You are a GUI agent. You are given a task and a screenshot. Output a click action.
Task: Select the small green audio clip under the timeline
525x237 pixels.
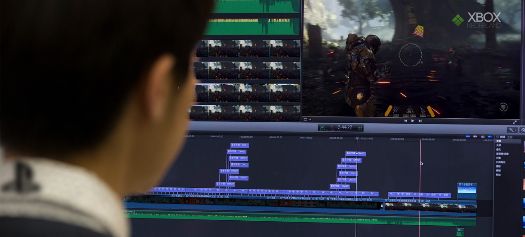click(461, 232)
